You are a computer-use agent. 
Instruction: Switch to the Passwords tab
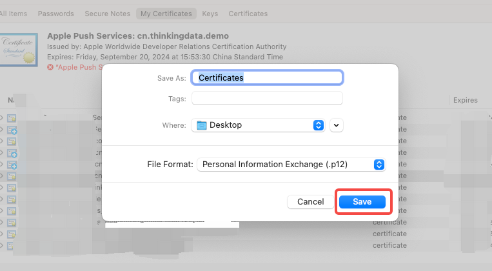point(56,14)
